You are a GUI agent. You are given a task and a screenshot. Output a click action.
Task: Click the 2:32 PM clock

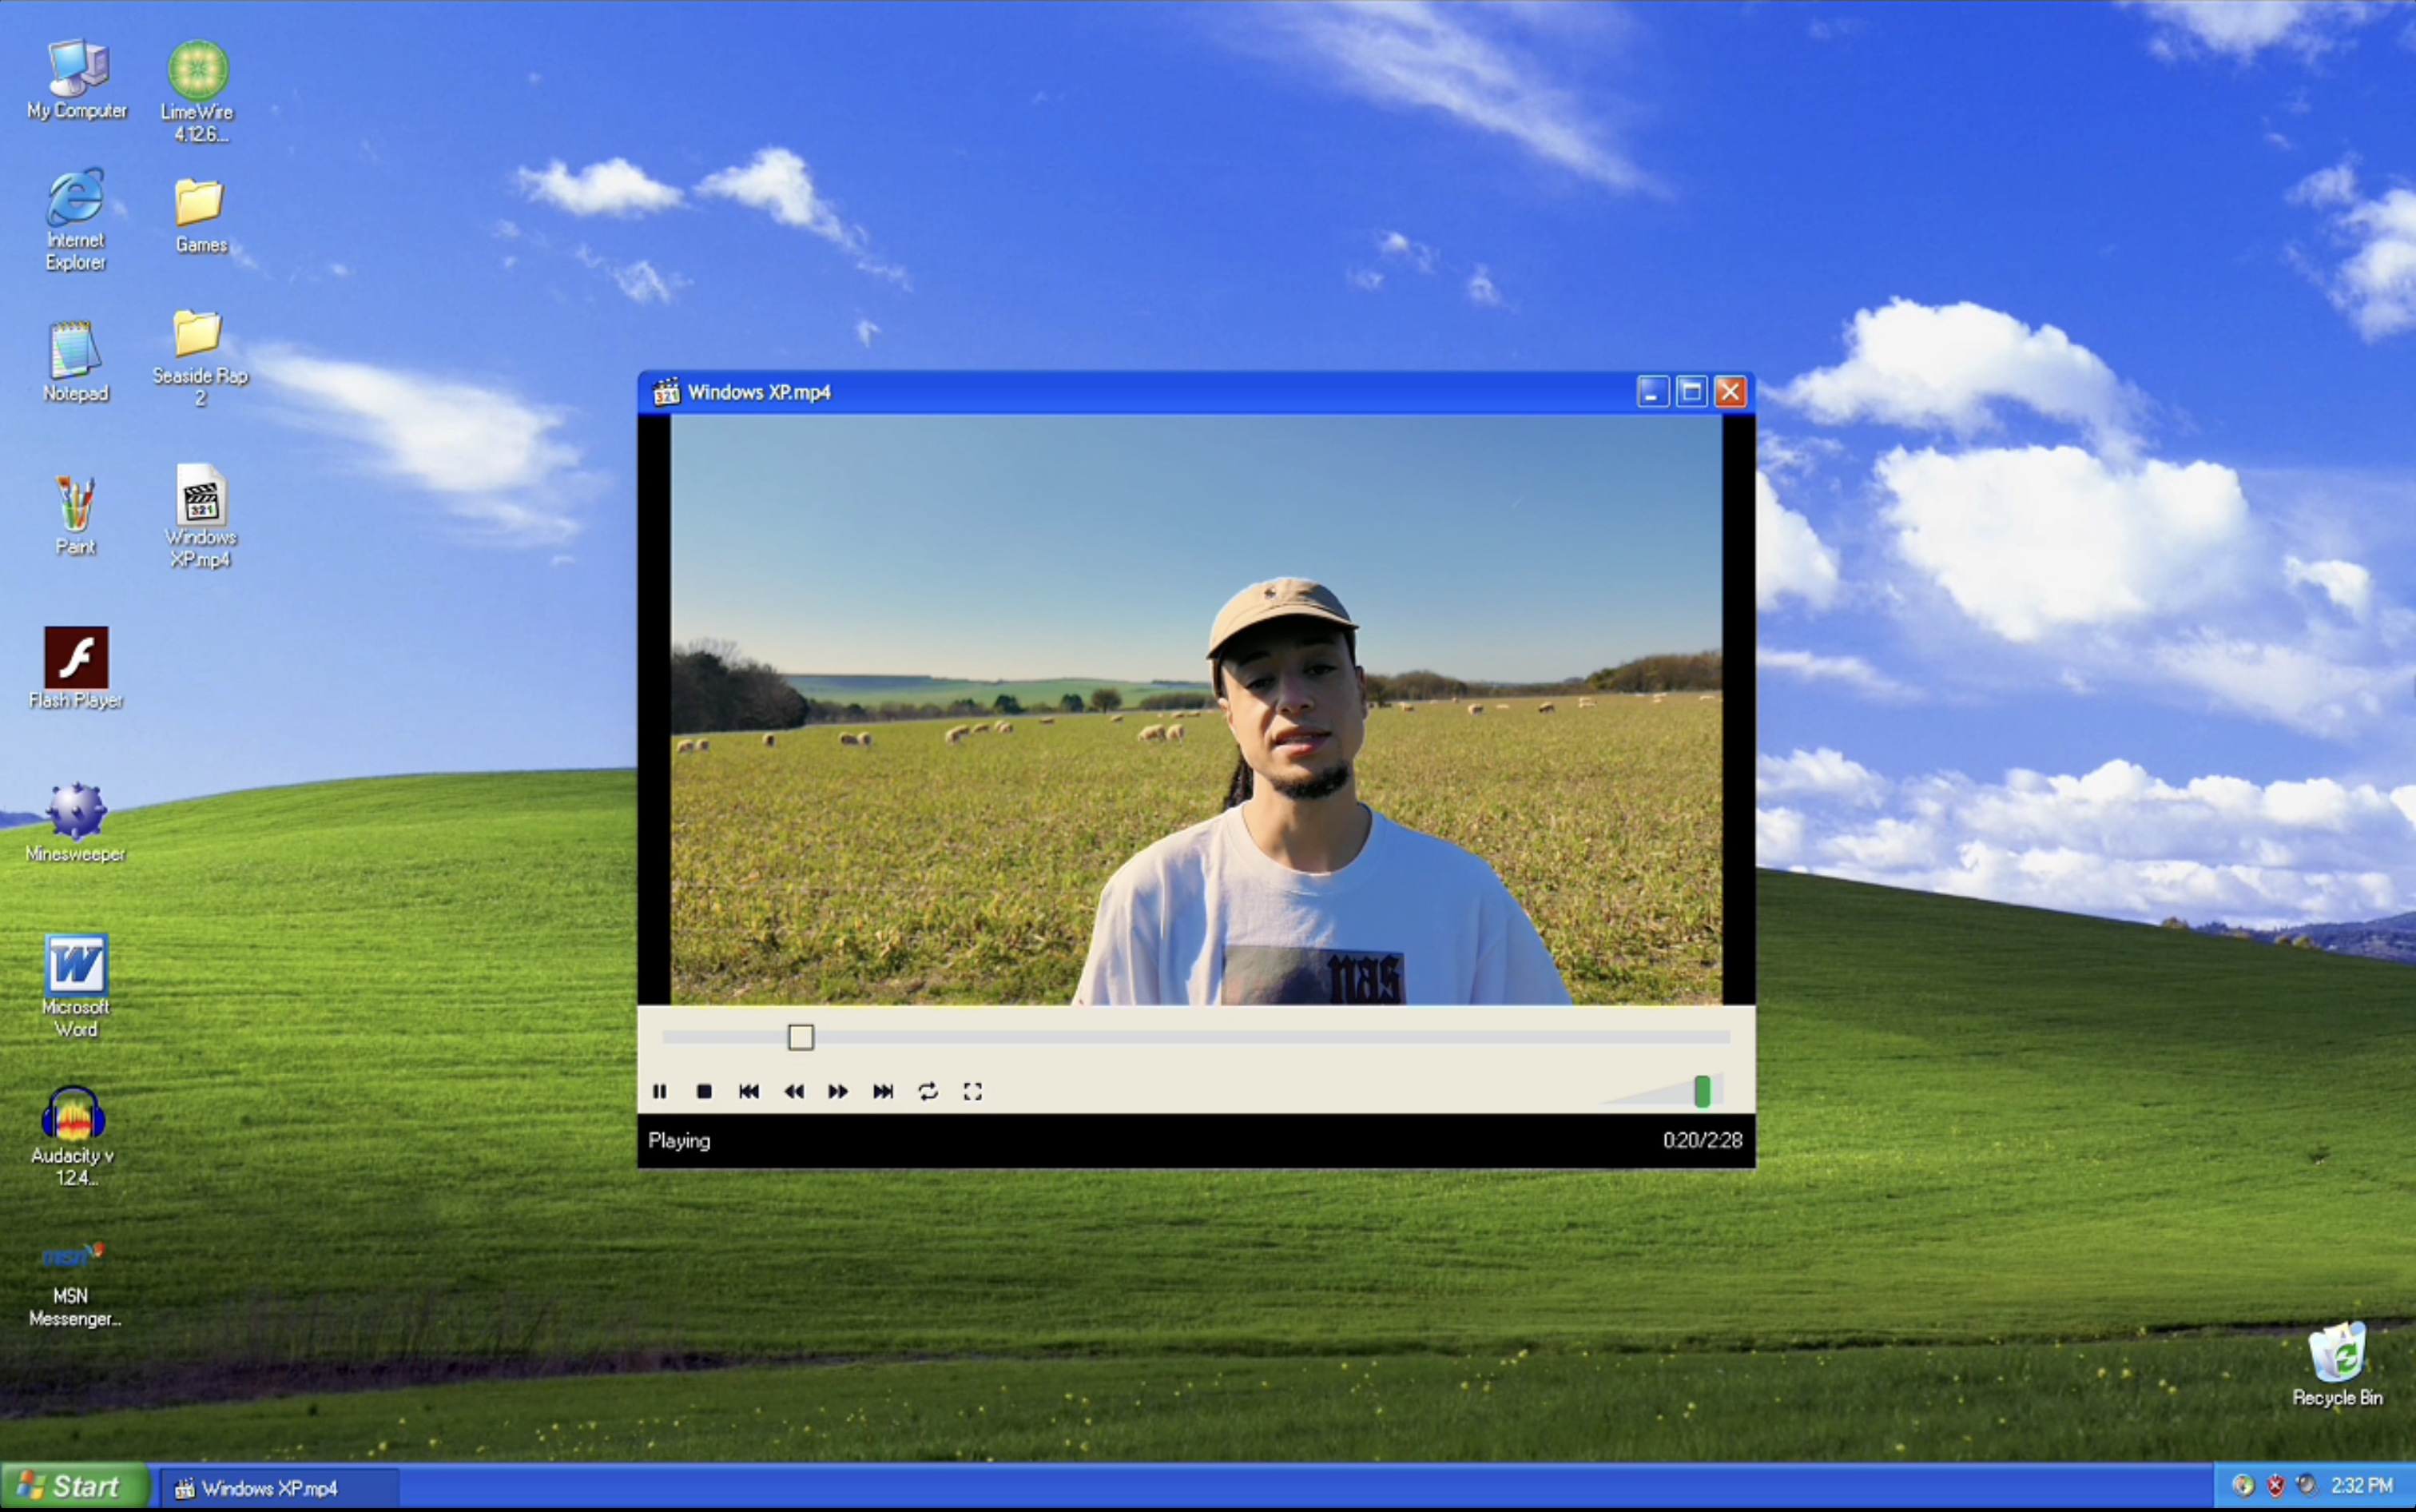coord(2362,1486)
